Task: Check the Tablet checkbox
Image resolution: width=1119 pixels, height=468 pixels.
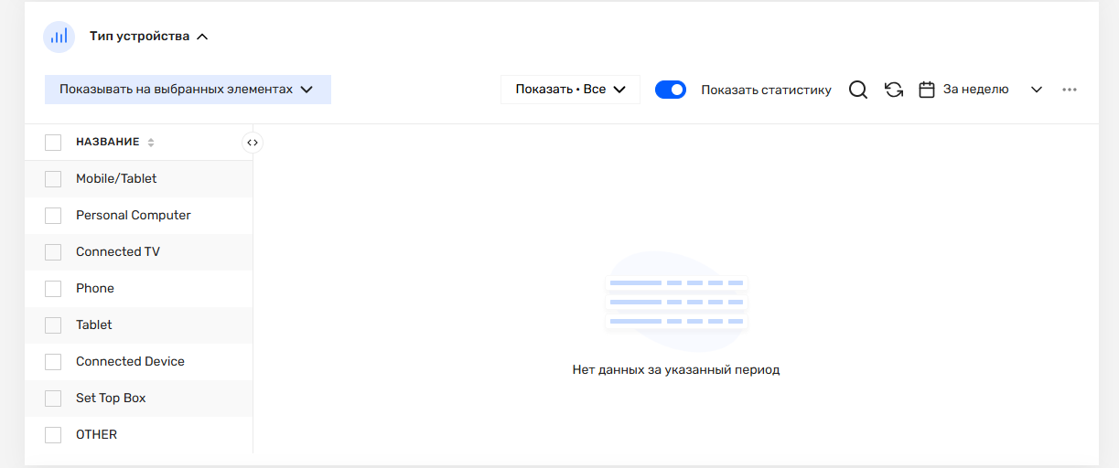Action: [53, 325]
